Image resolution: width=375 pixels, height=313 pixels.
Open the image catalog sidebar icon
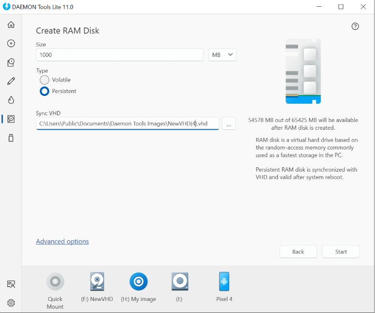[11, 62]
